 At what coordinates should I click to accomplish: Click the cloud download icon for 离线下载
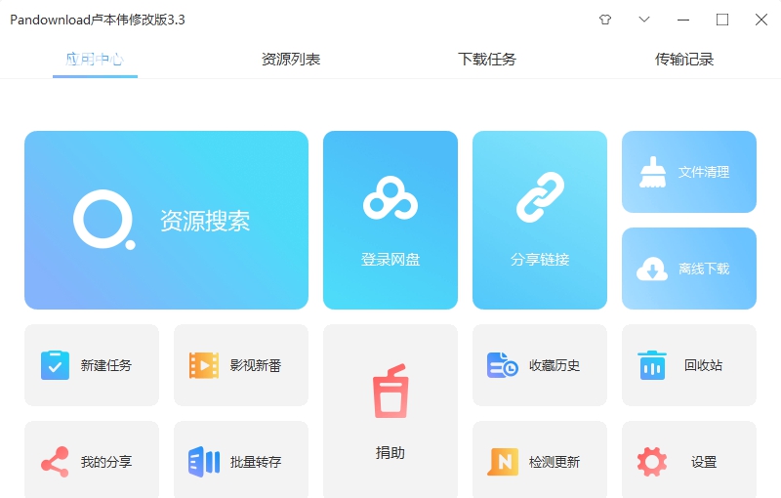click(652, 269)
